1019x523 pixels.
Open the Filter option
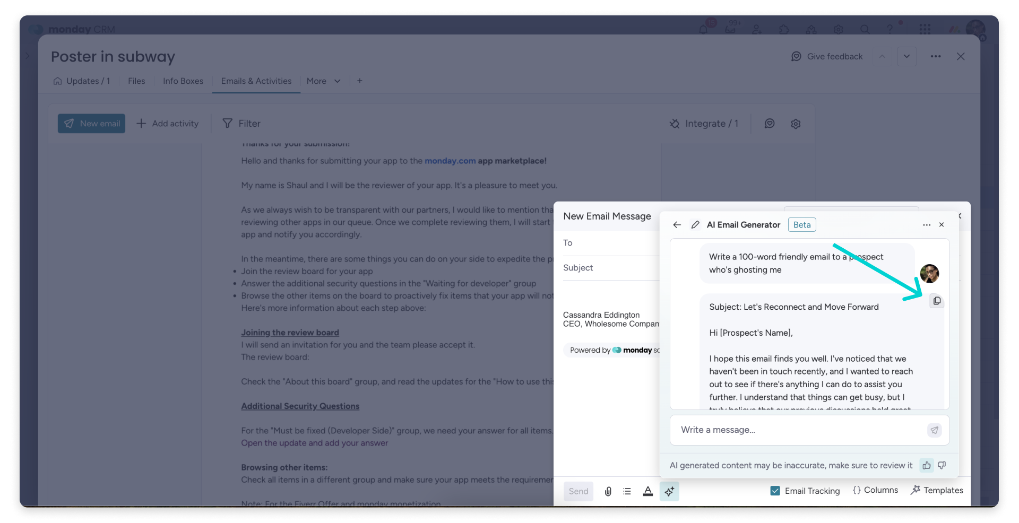pyautogui.click(x=241, y=124)
